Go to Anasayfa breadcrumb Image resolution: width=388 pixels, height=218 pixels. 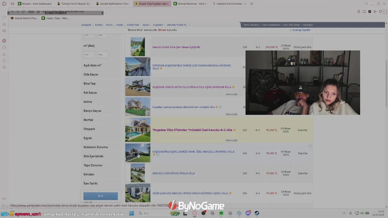click(86, 25)
